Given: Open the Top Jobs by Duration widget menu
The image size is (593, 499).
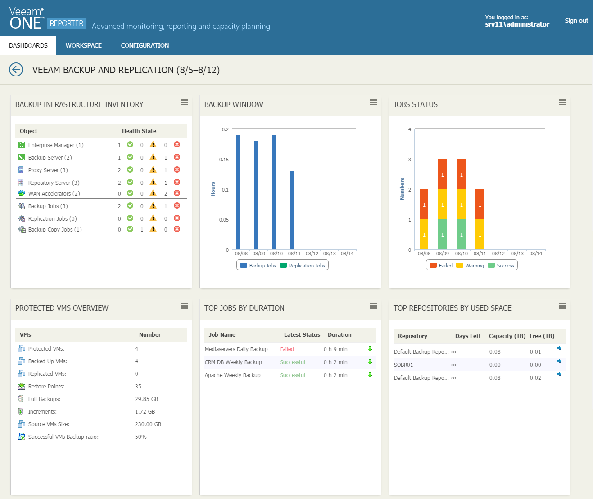Looking at the screenshot, I should 373,306.
